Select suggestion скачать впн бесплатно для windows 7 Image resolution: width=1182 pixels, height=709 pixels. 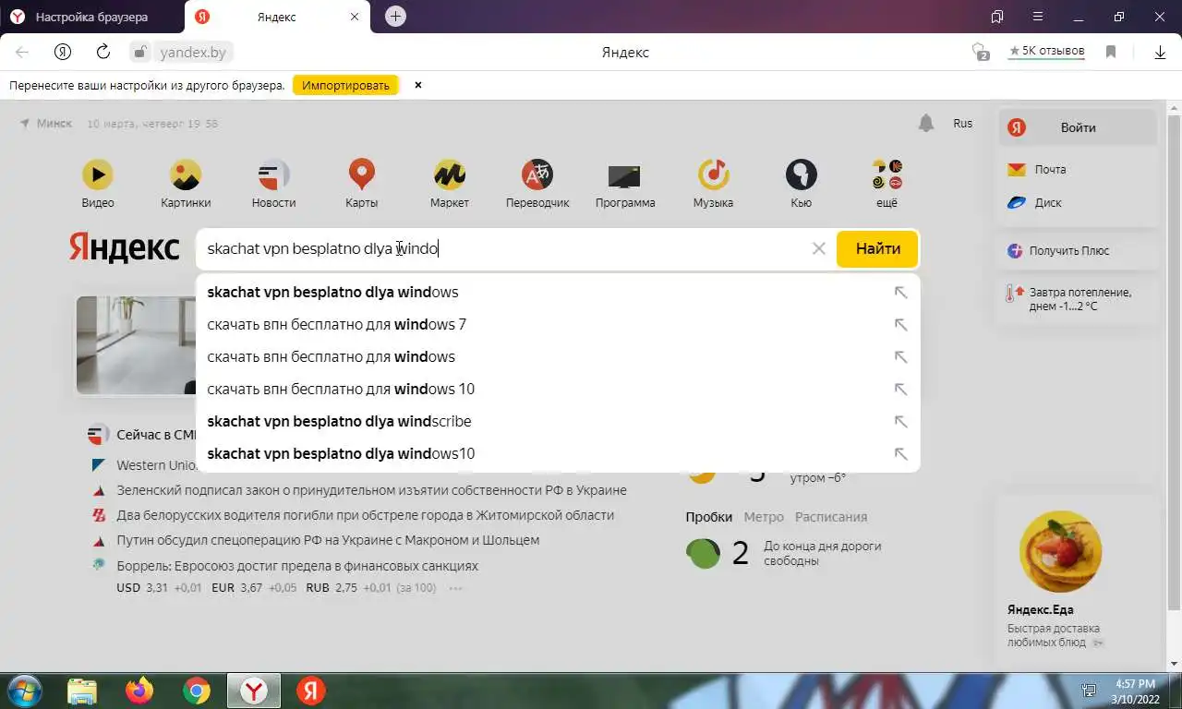point(558,325)
